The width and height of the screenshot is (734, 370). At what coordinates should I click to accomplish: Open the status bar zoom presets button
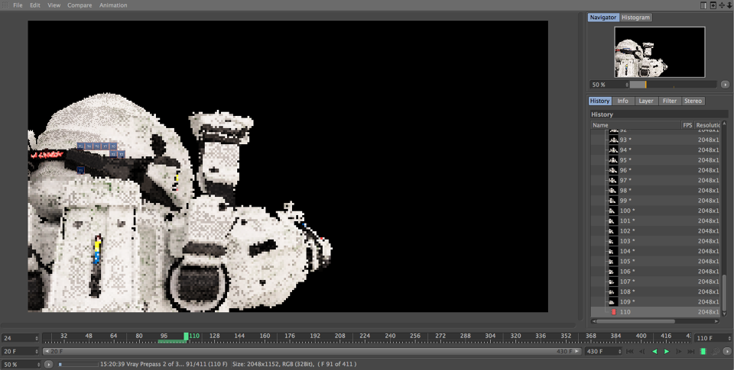point(49,364)
